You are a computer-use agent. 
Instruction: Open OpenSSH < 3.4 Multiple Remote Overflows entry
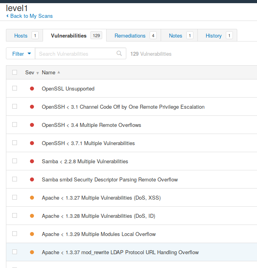(x=91, y=125)
